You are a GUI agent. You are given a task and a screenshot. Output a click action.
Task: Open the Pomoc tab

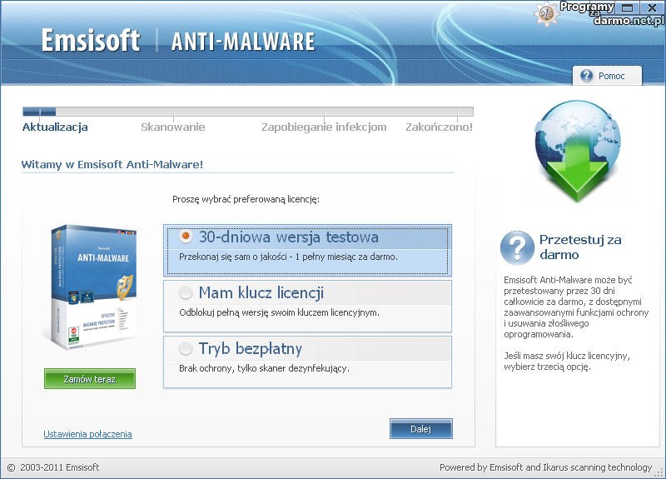tap(607, 76)
